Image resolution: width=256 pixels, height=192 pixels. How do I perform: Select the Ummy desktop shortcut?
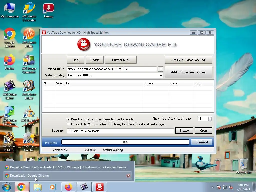pos(49,10)
